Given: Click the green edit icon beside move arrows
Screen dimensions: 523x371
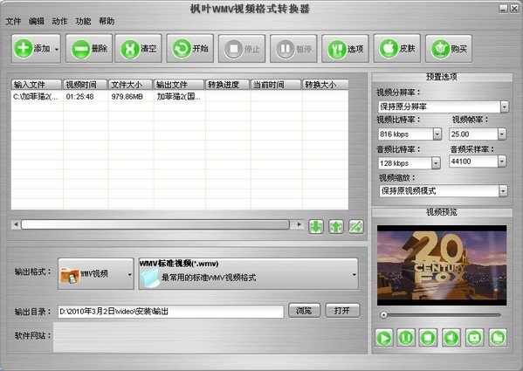Looking at the screenshot, I should (x=356, y=227).
